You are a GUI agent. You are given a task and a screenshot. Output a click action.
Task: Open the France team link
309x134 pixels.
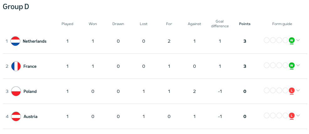coord(30,66)
